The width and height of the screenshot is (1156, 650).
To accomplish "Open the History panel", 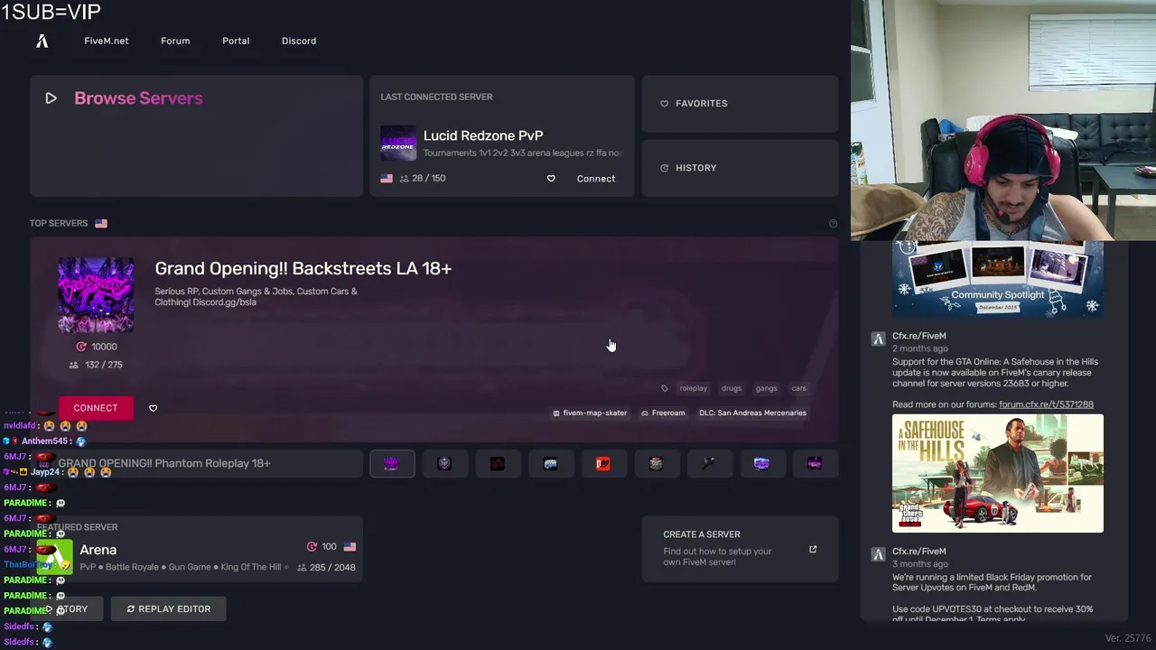I will [x=740, y=168].
